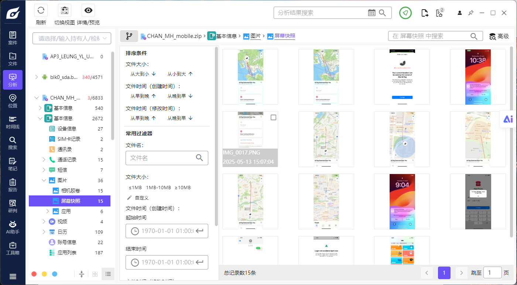Open the 请选择/输入持有人 dropdown
This screenshot has height=285, width=517.
(72, 38)
